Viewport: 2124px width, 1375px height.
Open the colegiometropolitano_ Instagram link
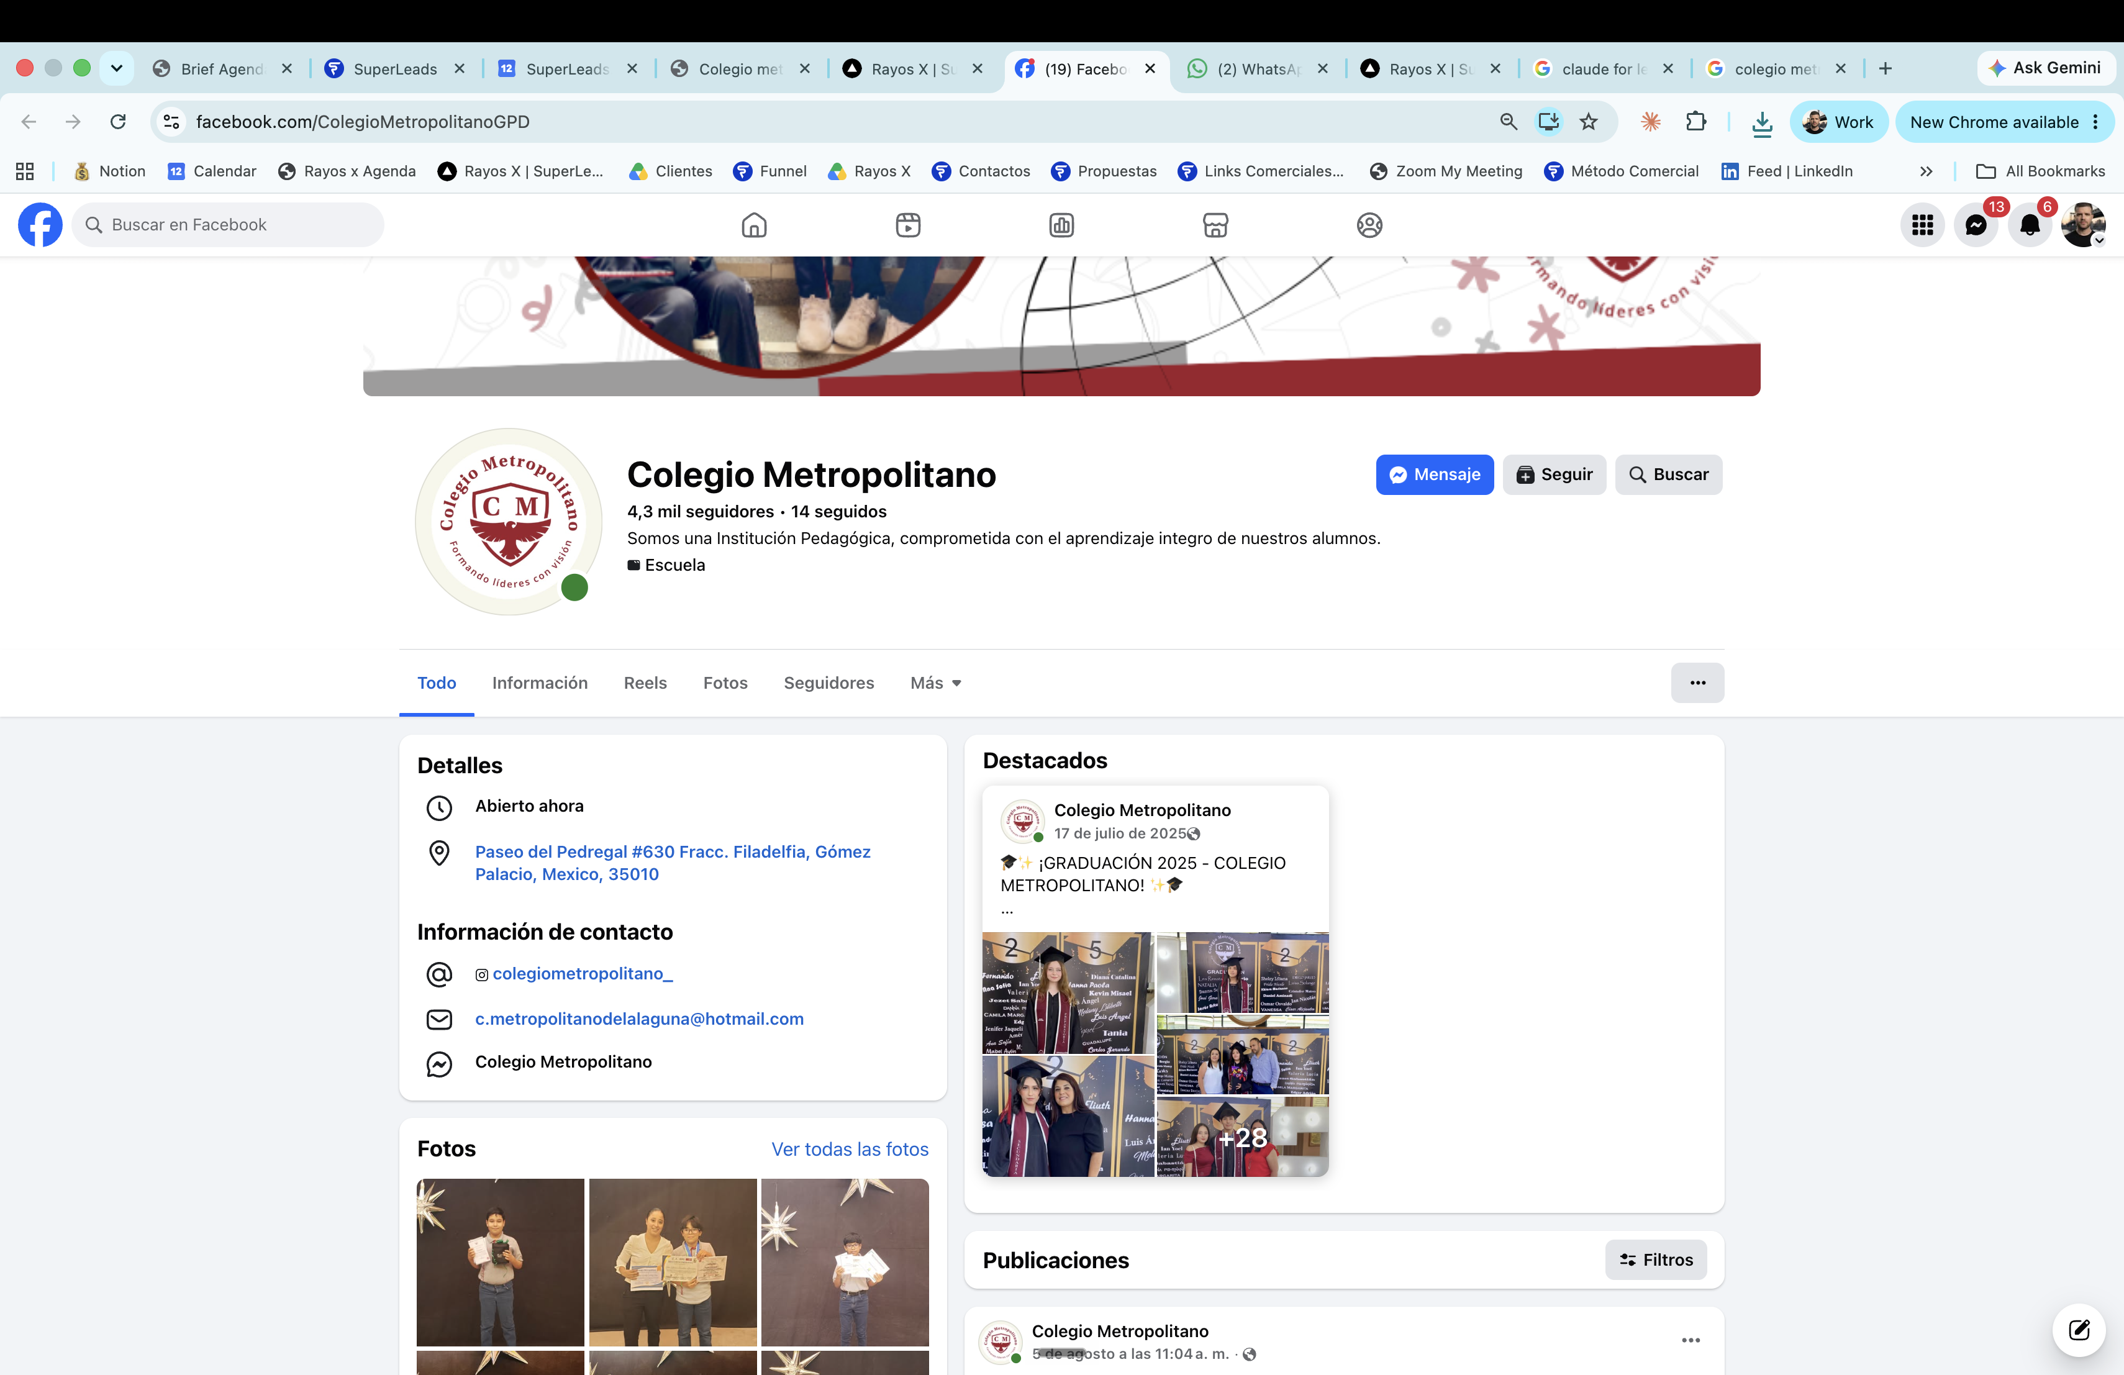582,973
